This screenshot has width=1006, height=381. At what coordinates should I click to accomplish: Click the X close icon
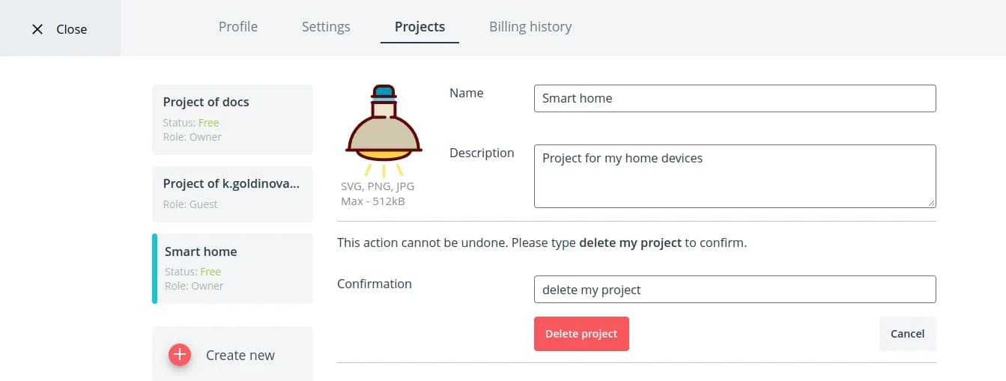tap(37, 29)
